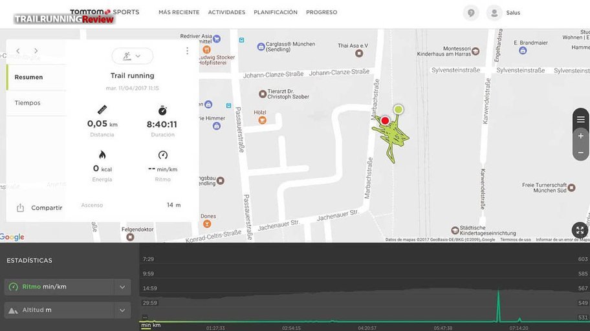This screenshot has height=331, width=590.
Task: Click the Ludwig Stocker Hofpfisterei pin
Action: point(206,50)
